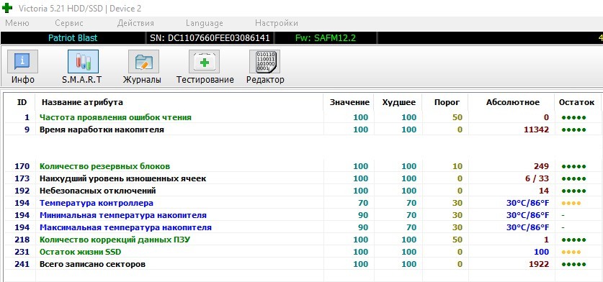
Task: Open the Настройки menu
Action: click(x=277, y=23)
